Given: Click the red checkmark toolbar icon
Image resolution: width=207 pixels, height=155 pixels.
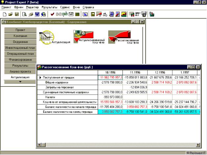Looking at the screenshot, I should (52, 14).
